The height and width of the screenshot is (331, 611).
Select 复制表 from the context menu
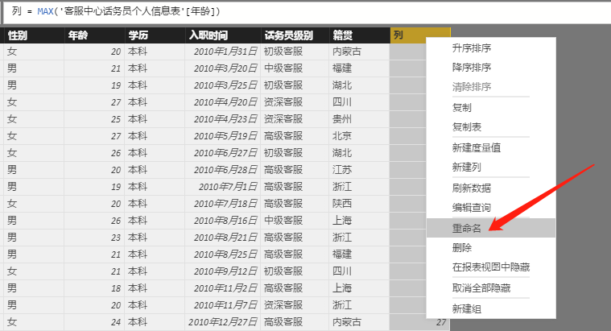pyautogui.click(x=466, y=126)
